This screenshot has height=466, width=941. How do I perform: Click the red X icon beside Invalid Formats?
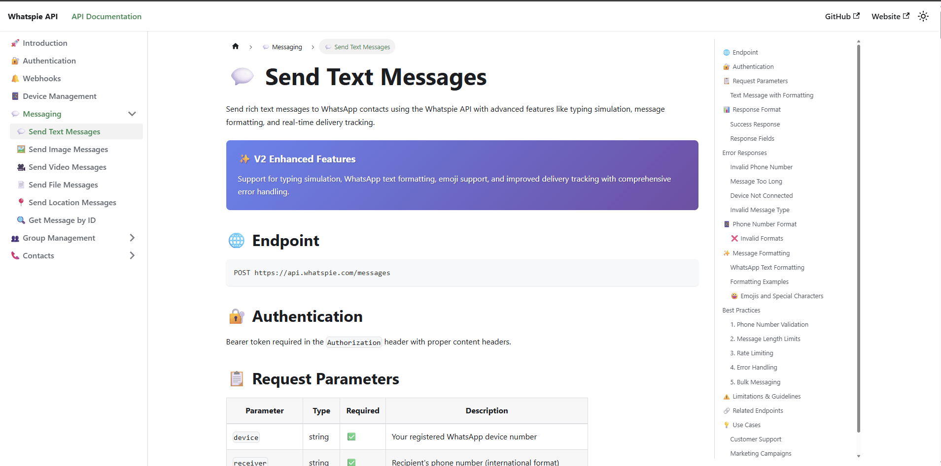(x=734, y=239)
